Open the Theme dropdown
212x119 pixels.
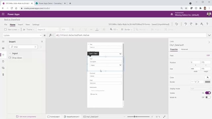click(28, 29)
